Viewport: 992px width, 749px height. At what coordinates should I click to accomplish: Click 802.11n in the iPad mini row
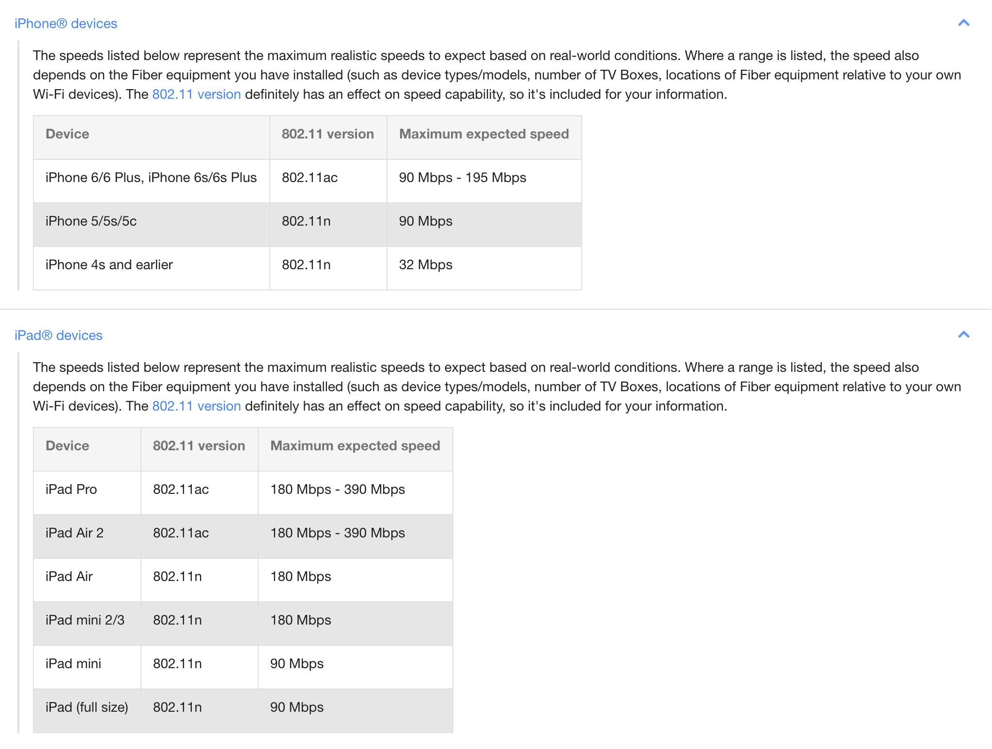pos(177,664)
